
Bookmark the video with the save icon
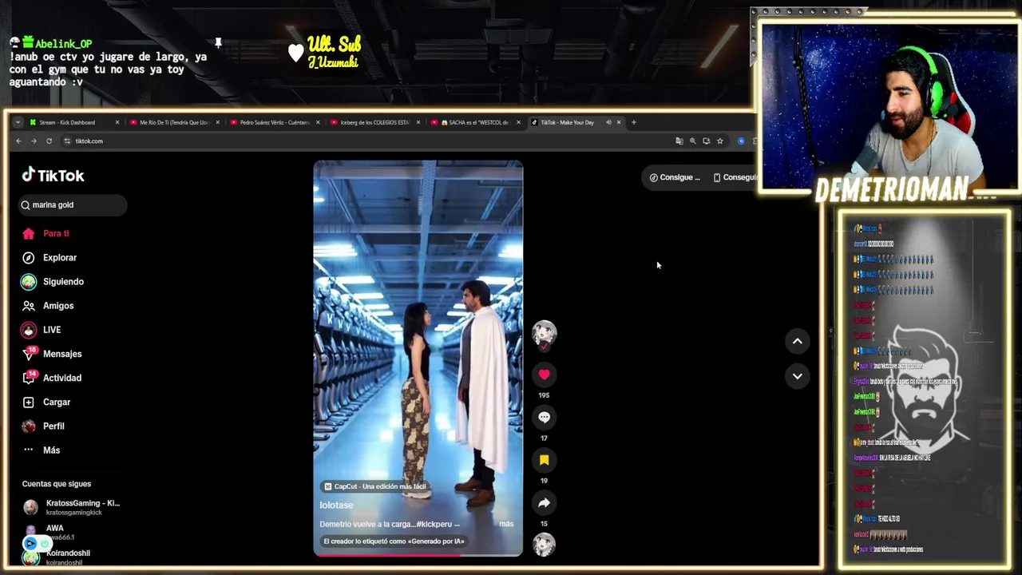click(x=544, y=460)
